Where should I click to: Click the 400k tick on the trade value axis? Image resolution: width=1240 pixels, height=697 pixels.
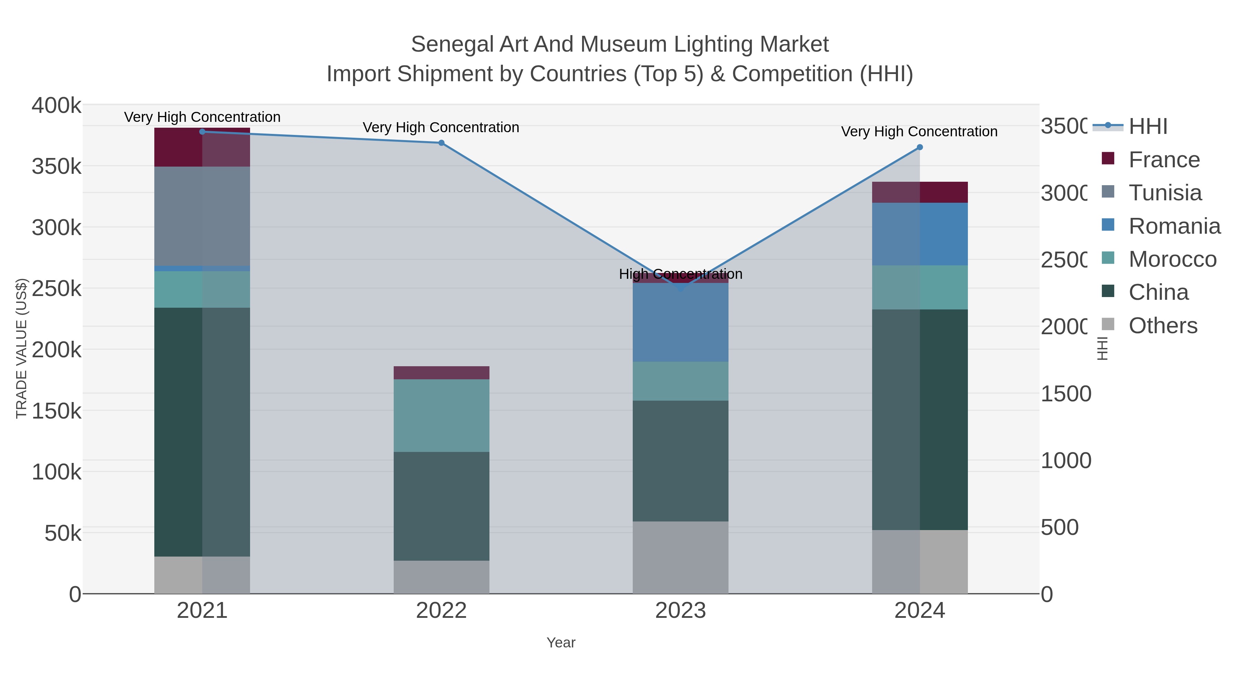56,105
